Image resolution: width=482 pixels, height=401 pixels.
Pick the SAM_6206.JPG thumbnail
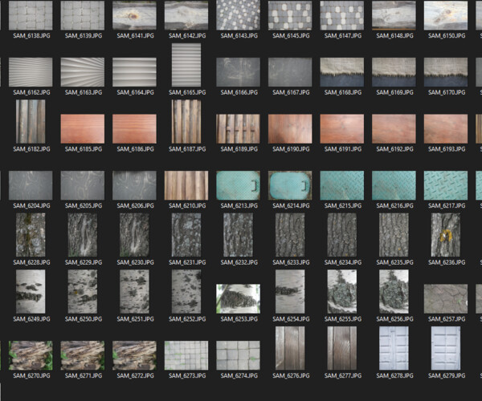135,185
